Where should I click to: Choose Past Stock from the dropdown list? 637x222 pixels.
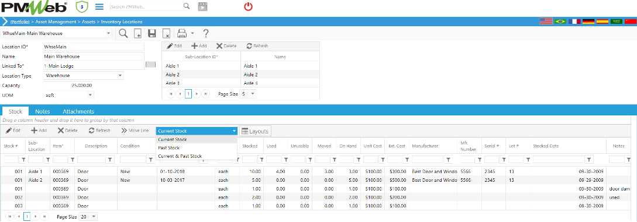[196, 148]
